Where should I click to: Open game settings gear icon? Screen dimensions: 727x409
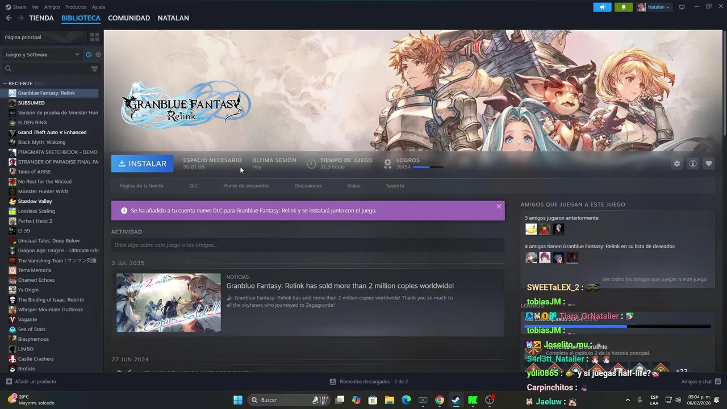(676, 164)
